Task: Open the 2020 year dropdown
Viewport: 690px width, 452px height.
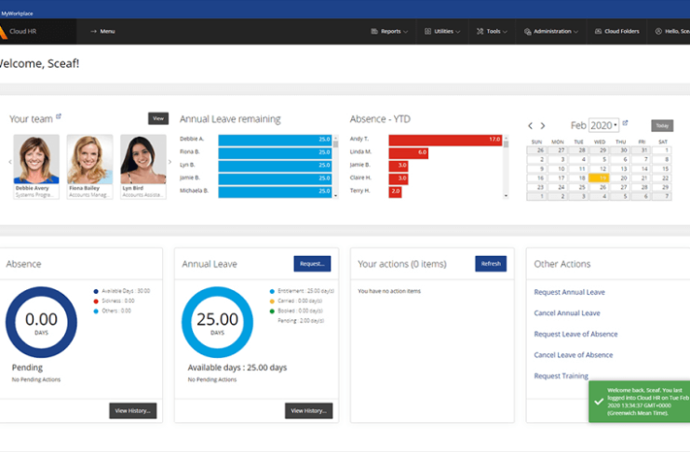Action: (603, 126)
